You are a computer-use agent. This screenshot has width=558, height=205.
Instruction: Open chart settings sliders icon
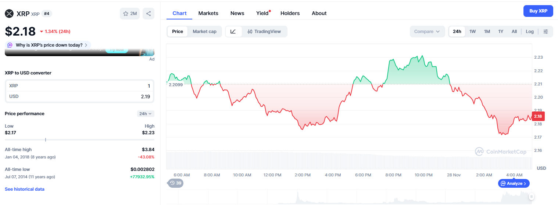point(546,32)
